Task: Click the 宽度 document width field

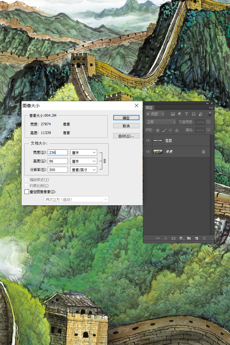Action: click(x=58, y=152)
